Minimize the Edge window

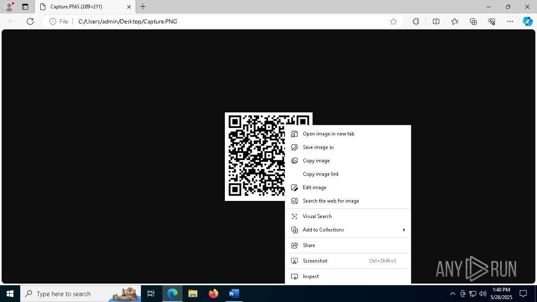click(489, 7)
